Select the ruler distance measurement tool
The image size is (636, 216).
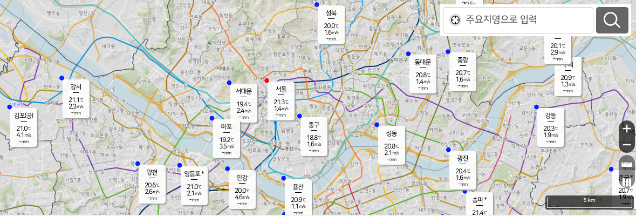627,165
